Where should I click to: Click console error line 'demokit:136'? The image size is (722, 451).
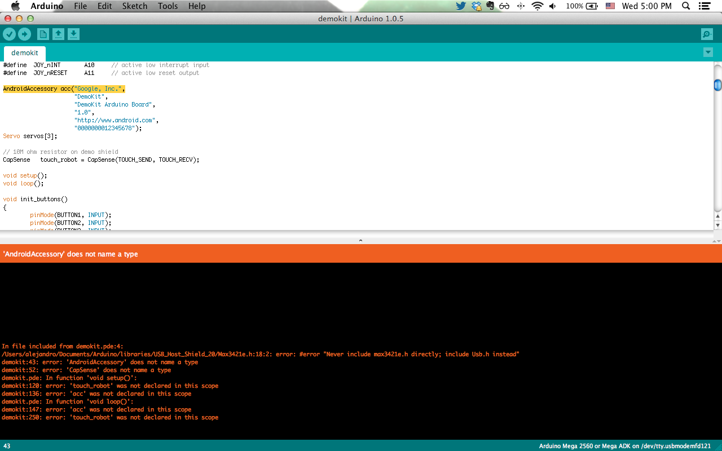(96, 394)
